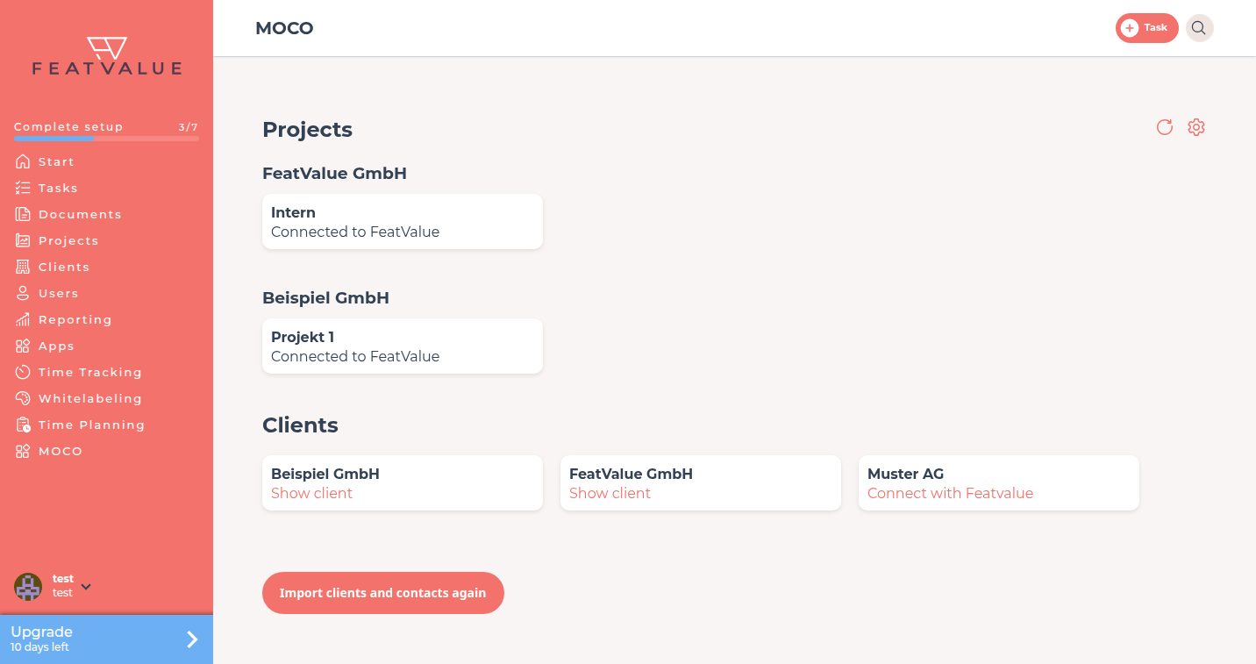This screenshot has width=1256, height=664.
Task: Click the Projects chart icon in sidebar
Action: click(x=23, y=240)
